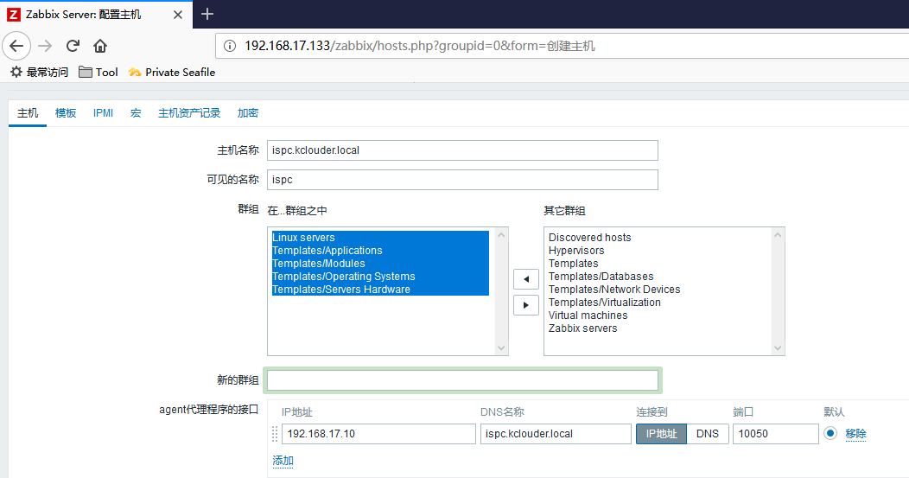Open the 最常访问 bookmarks gear item
Image resolution: width=909 pixels, height=478 pixels.
point(40,72)
